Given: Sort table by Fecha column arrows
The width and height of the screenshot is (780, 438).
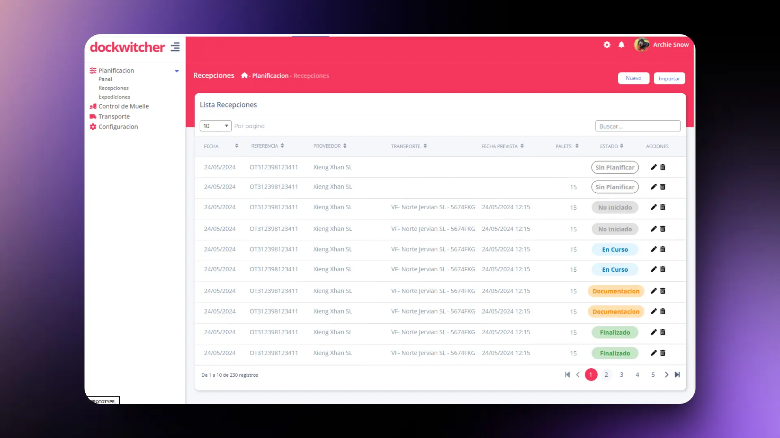Looking at the screenshot, I should coord(236,146).
